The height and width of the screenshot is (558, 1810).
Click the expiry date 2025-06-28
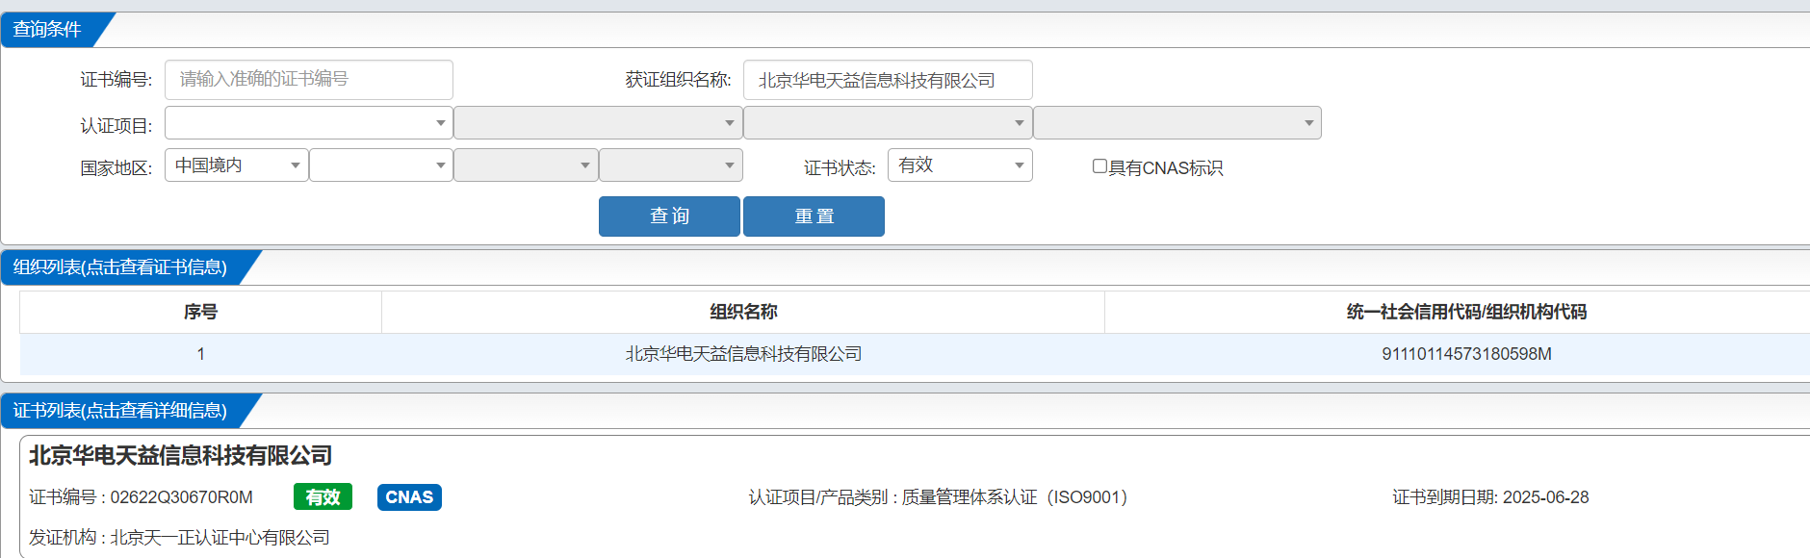coord(1545,497)
